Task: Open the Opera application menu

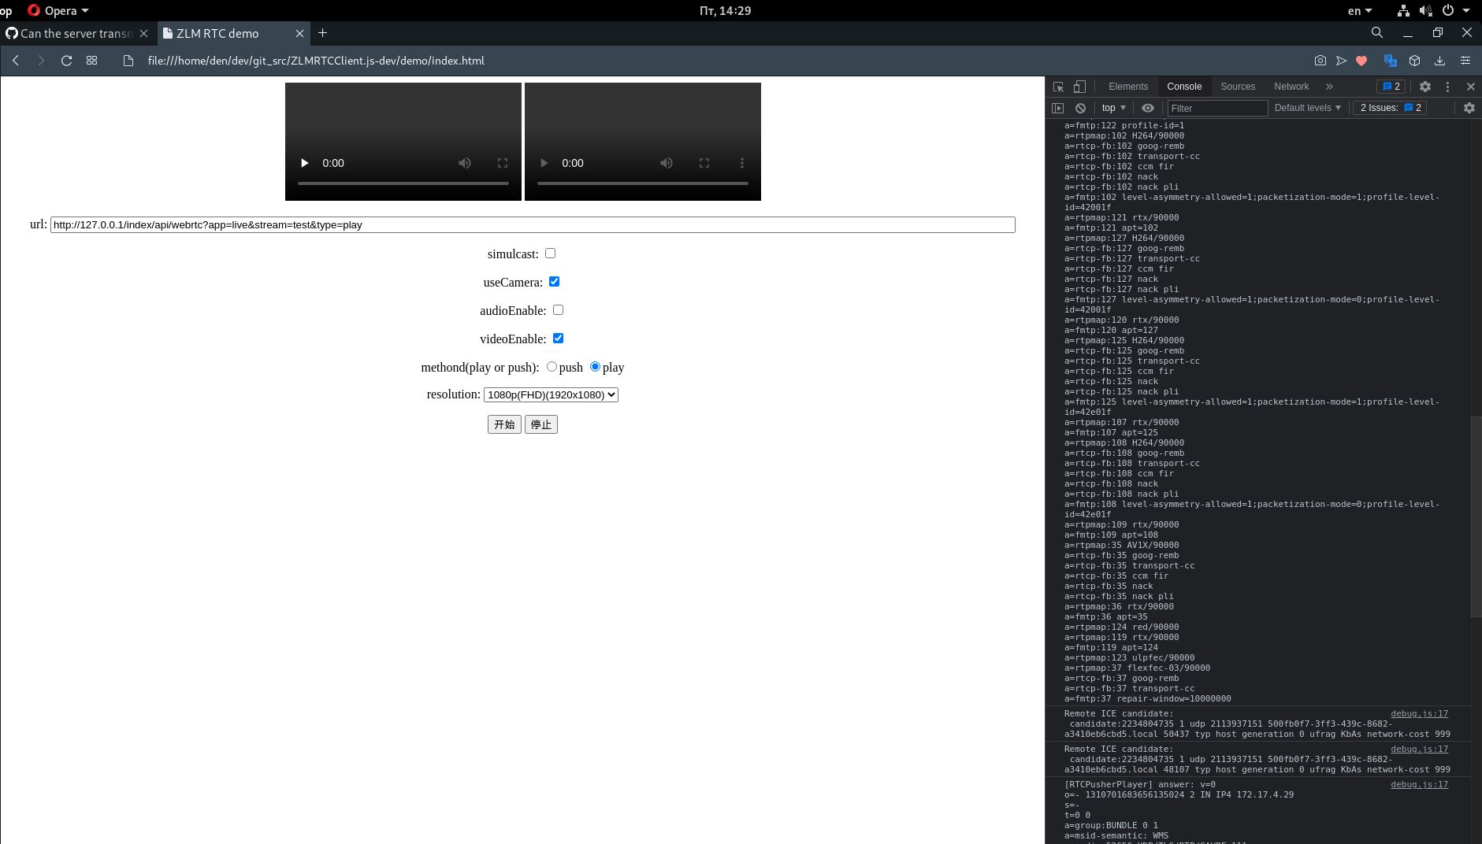Action: pos(58,10)
